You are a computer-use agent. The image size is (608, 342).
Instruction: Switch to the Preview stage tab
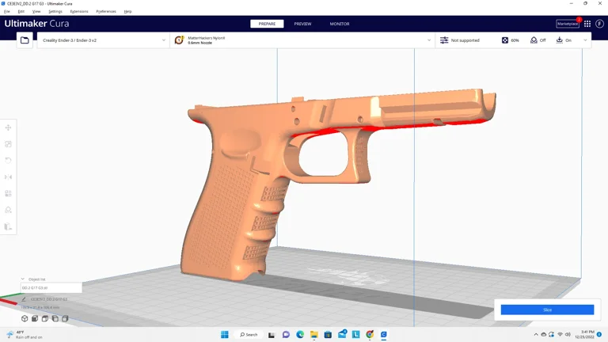[302, 24]
